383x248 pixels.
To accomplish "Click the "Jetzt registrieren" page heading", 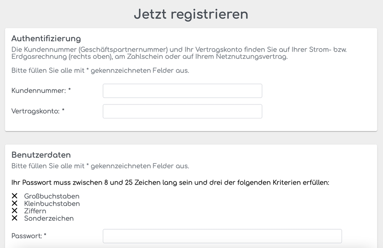I will (191, 14).
